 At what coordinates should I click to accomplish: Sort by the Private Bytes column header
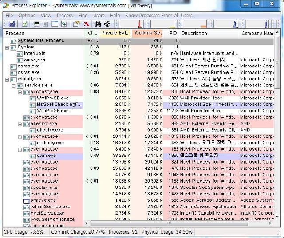pyautogui.click(x=115, y=33)
